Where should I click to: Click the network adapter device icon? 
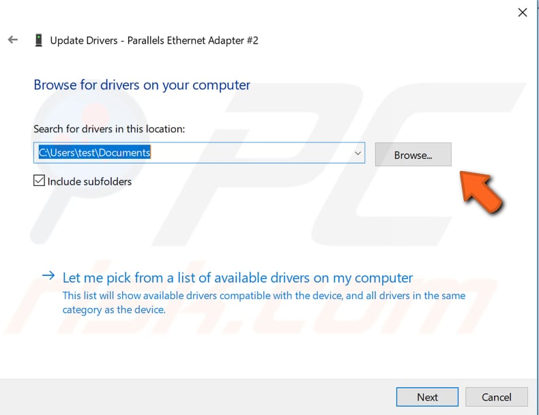39,40
